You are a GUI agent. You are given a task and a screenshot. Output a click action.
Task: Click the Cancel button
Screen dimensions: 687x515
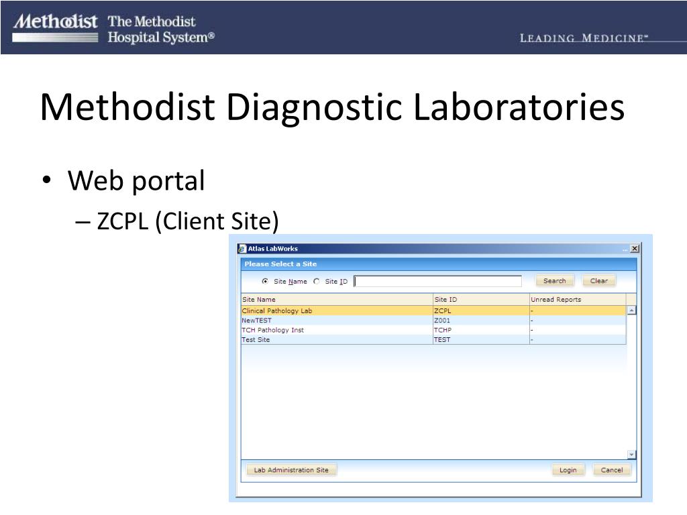pyautogui.click(x=612, y=470)
